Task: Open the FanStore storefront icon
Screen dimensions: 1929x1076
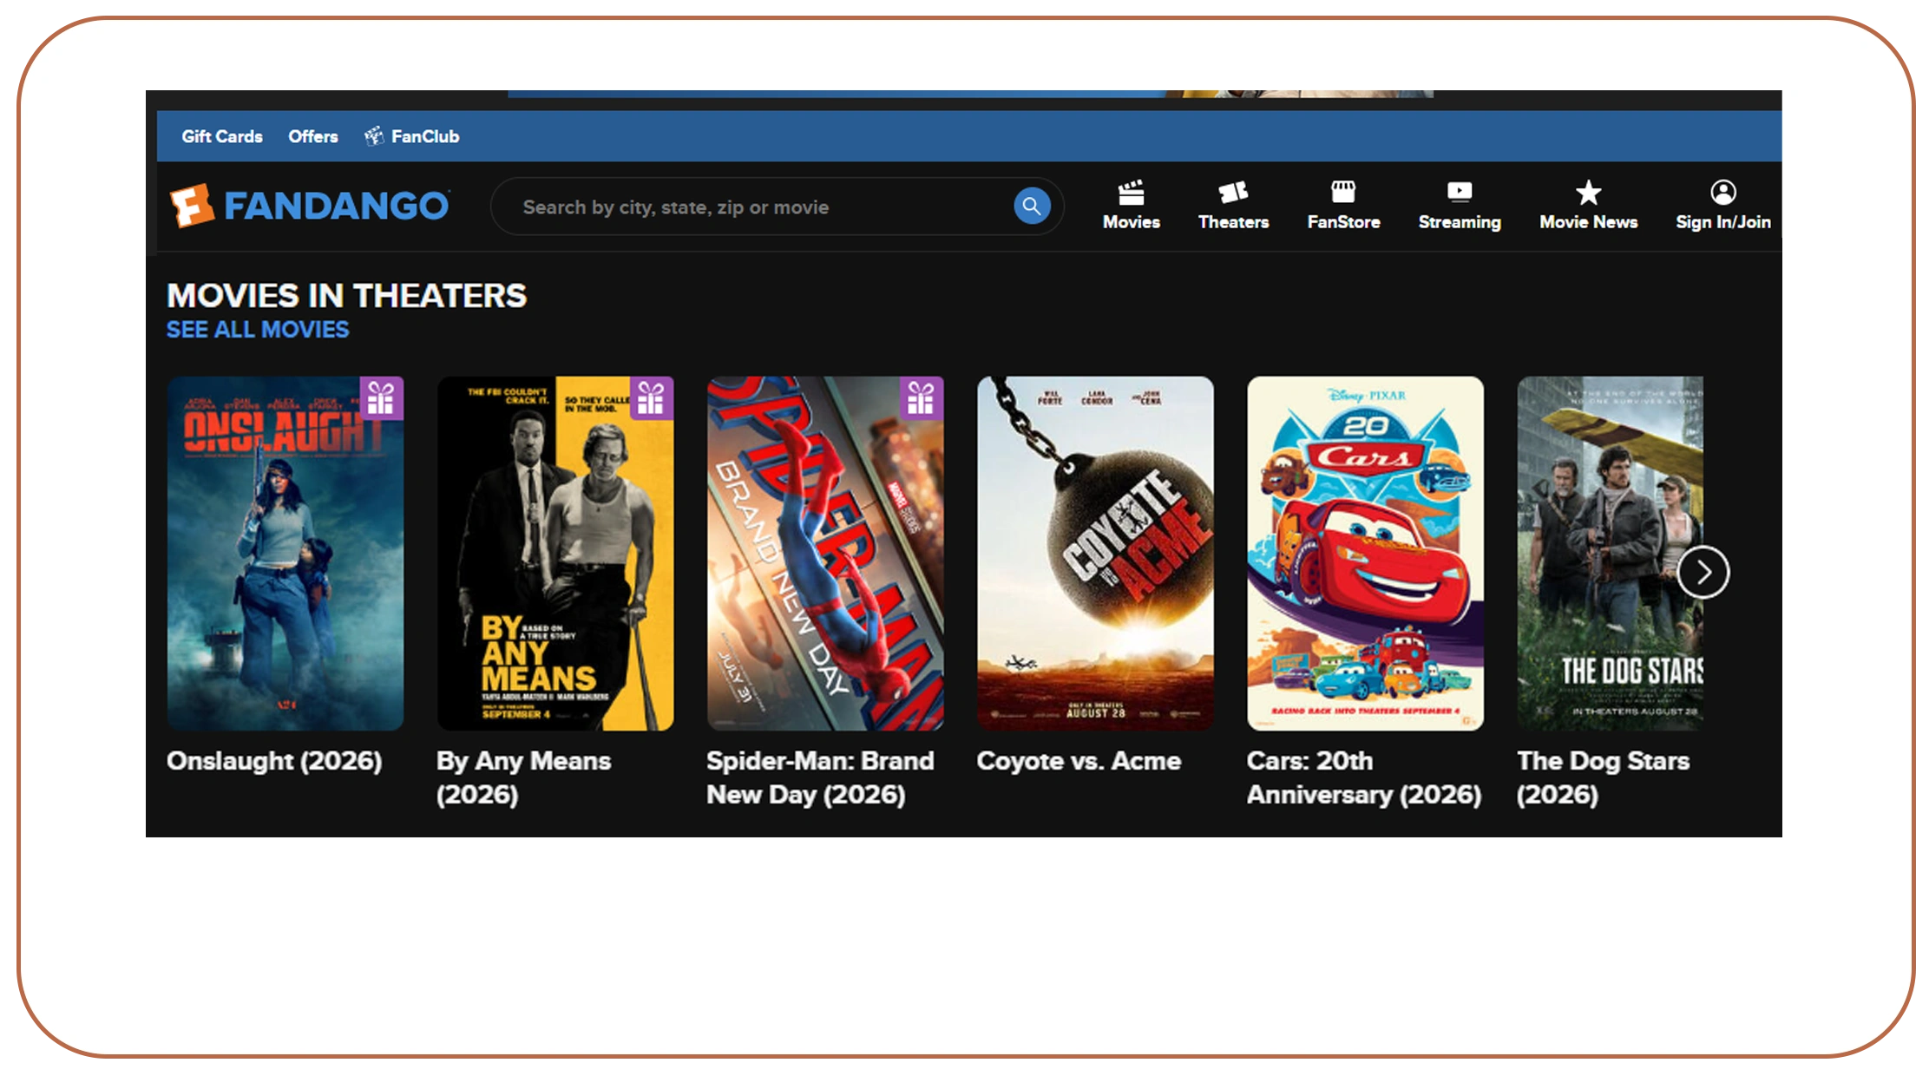Action: (1343, 192)
